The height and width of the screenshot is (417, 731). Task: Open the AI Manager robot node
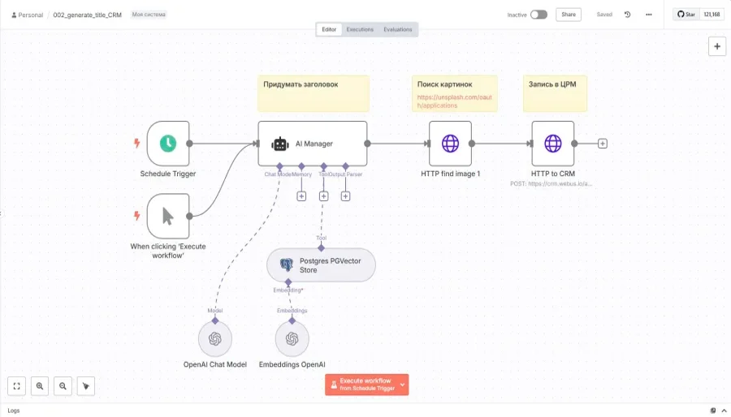pyautogui.click(x=313, y=144)
